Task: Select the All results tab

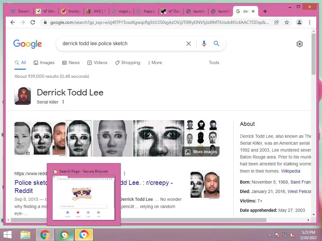Action: [x=20, y=62]
